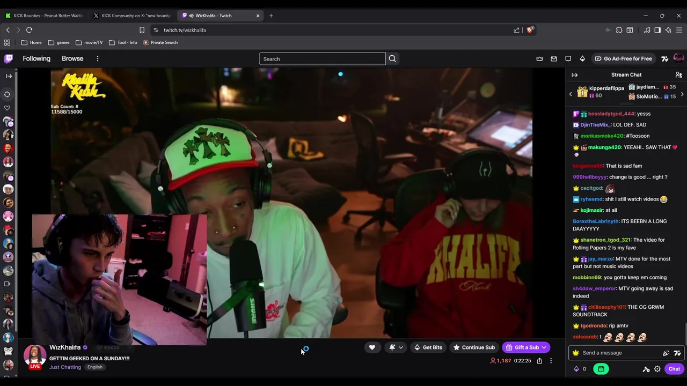Click the magnifier search button
This screenshot has width=687, height=386.
[392, 59]
